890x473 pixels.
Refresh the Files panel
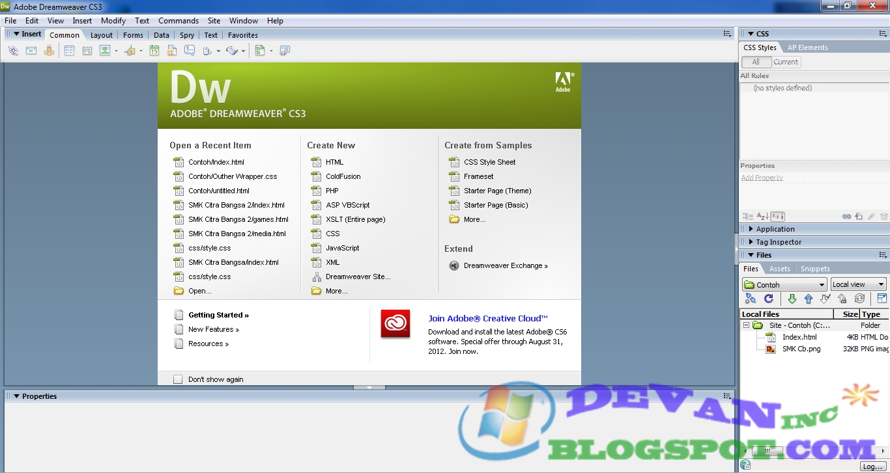coord(768,299)
